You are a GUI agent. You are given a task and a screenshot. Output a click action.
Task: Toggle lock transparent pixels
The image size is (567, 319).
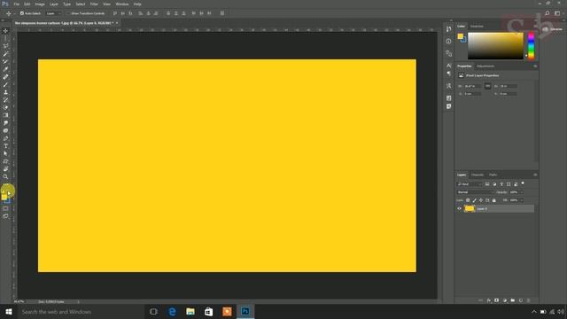(x=468, y=200)
